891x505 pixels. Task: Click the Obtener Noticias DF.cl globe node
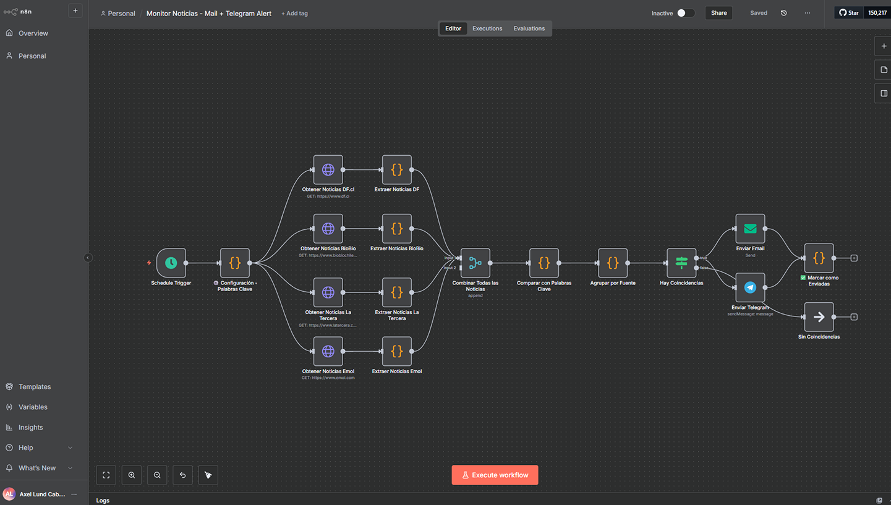click(328, 170)
